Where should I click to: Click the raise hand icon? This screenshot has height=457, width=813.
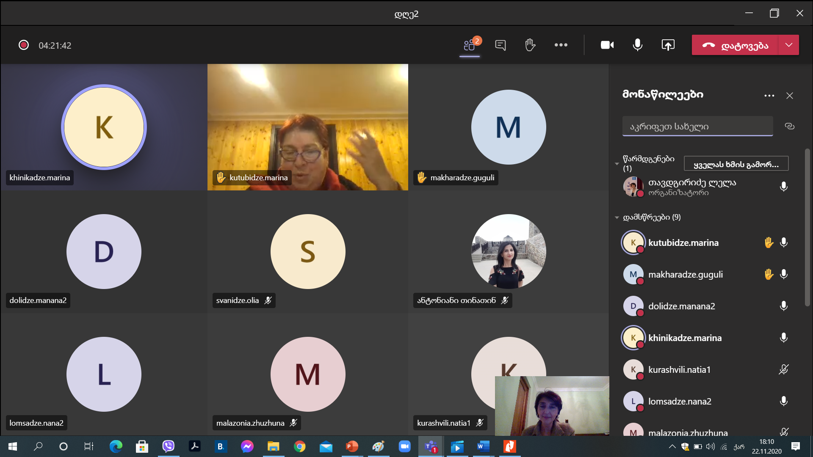(x=530, y=45)
